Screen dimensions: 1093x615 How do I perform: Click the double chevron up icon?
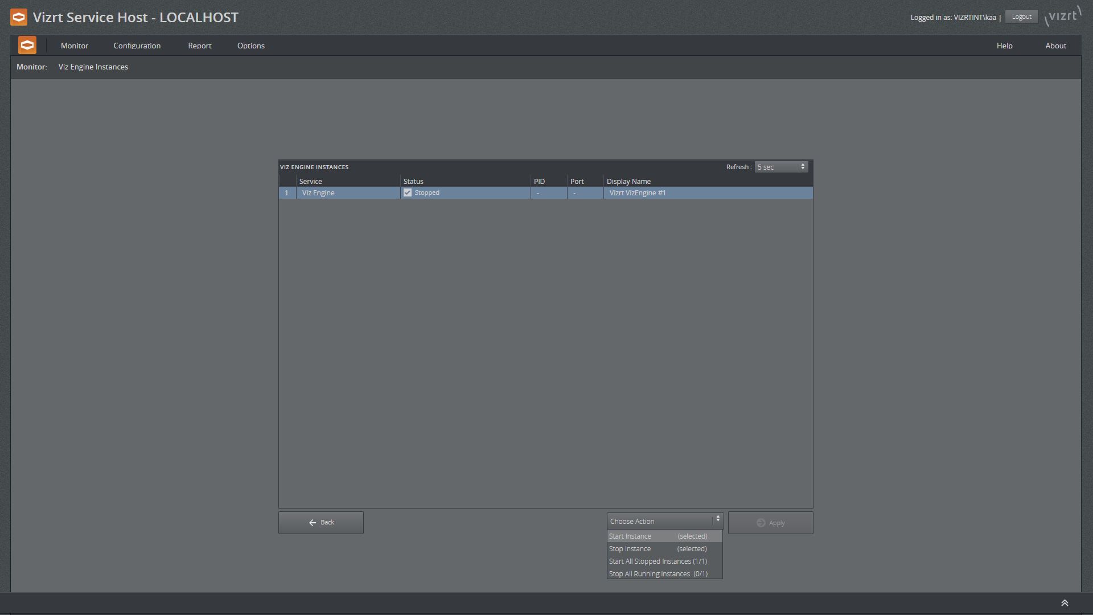[x=1065, y=603]
